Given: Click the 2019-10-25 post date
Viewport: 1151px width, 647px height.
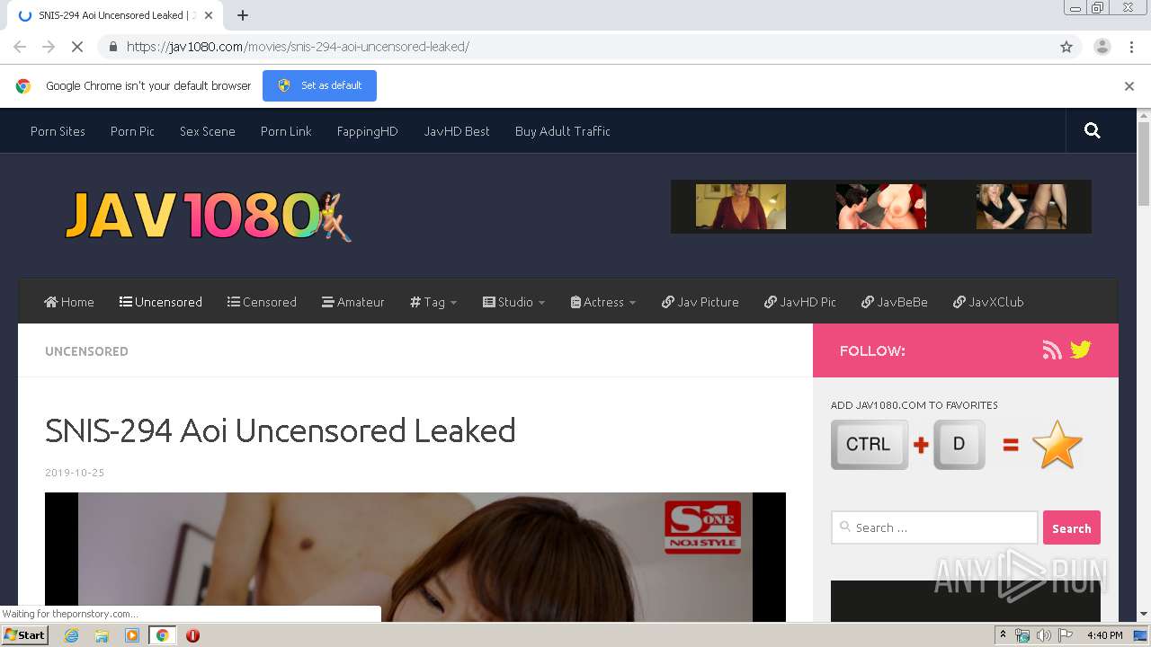Looking at the screenshot, I should (x=75, y=473).
